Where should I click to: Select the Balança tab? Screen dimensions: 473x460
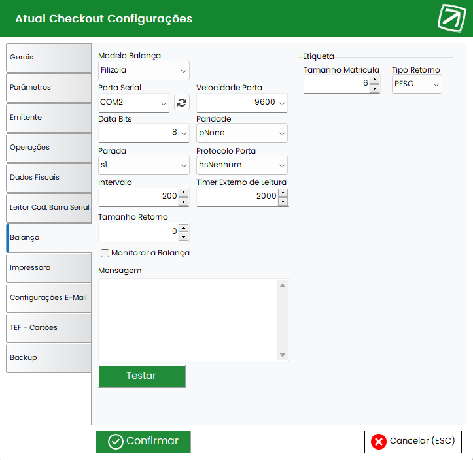[48, 238]
